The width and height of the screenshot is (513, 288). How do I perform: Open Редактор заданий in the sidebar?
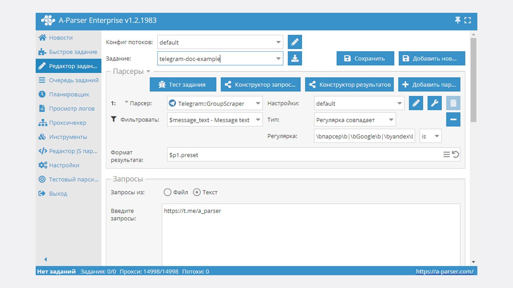tap(68, 66)
